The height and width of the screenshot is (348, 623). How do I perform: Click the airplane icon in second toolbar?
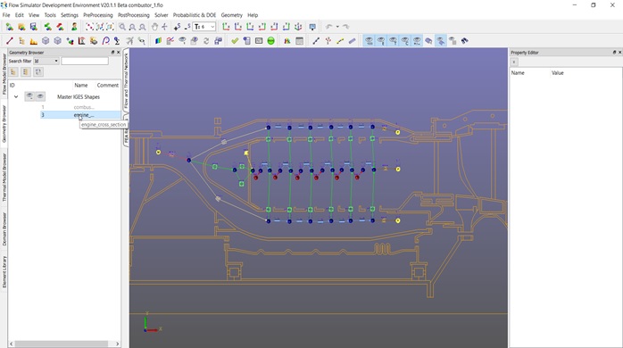[x=129, y=40]
